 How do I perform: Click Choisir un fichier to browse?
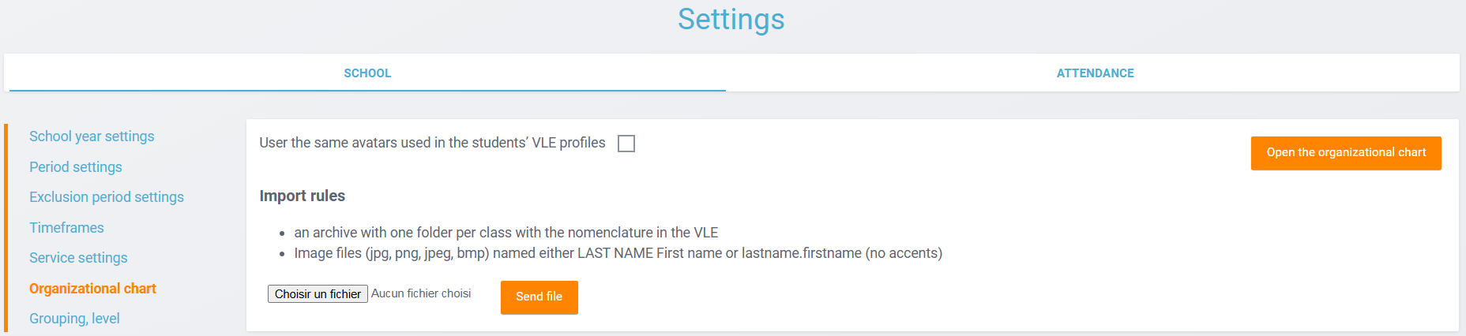(318, 294)
